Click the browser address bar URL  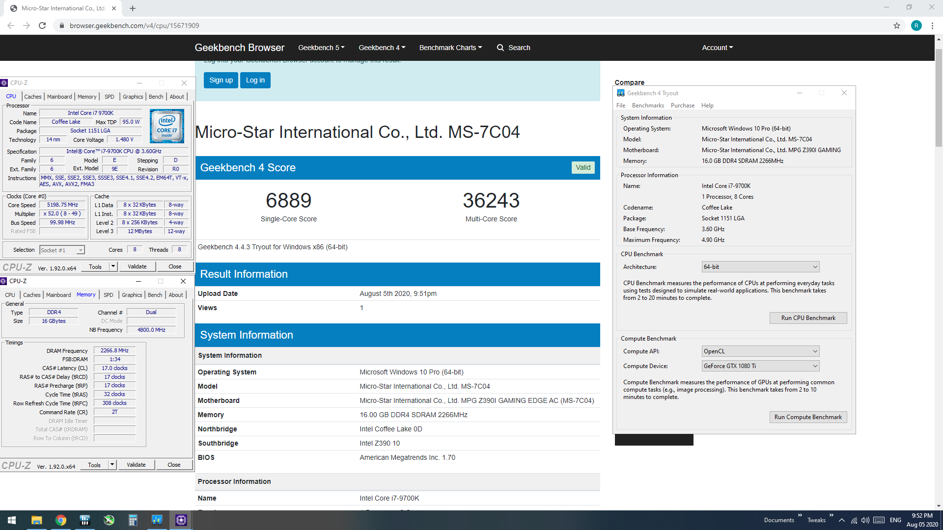coord(134,26)
